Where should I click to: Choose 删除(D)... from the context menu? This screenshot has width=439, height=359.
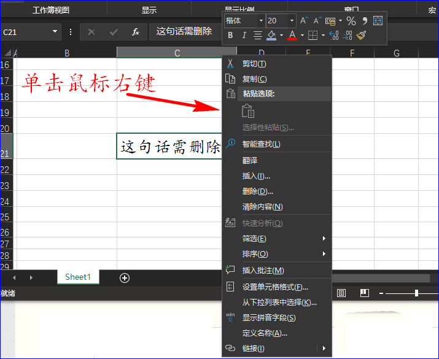coord(257,191)
